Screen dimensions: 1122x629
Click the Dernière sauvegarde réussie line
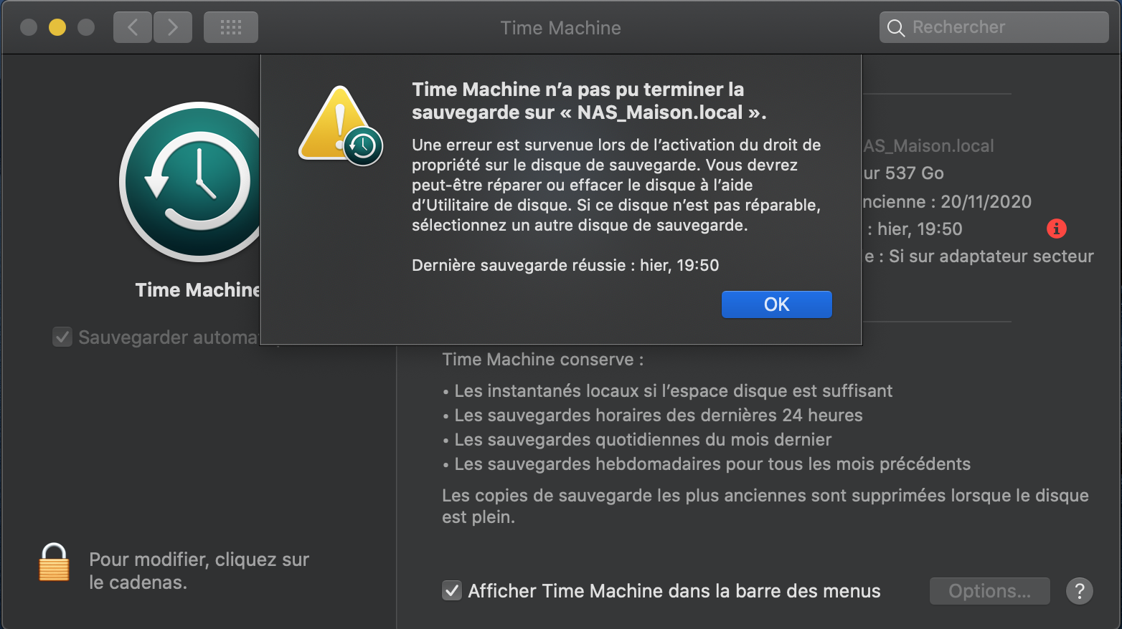click(x=565, y=265)
